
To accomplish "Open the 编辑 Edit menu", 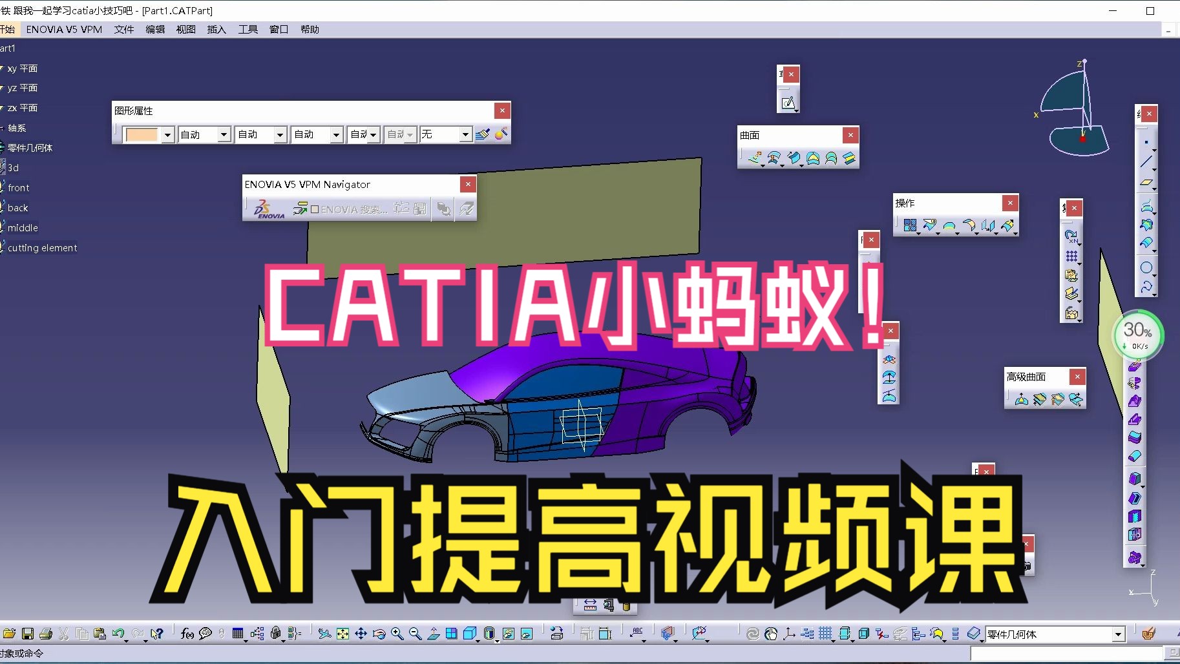I will pos(155,29).
